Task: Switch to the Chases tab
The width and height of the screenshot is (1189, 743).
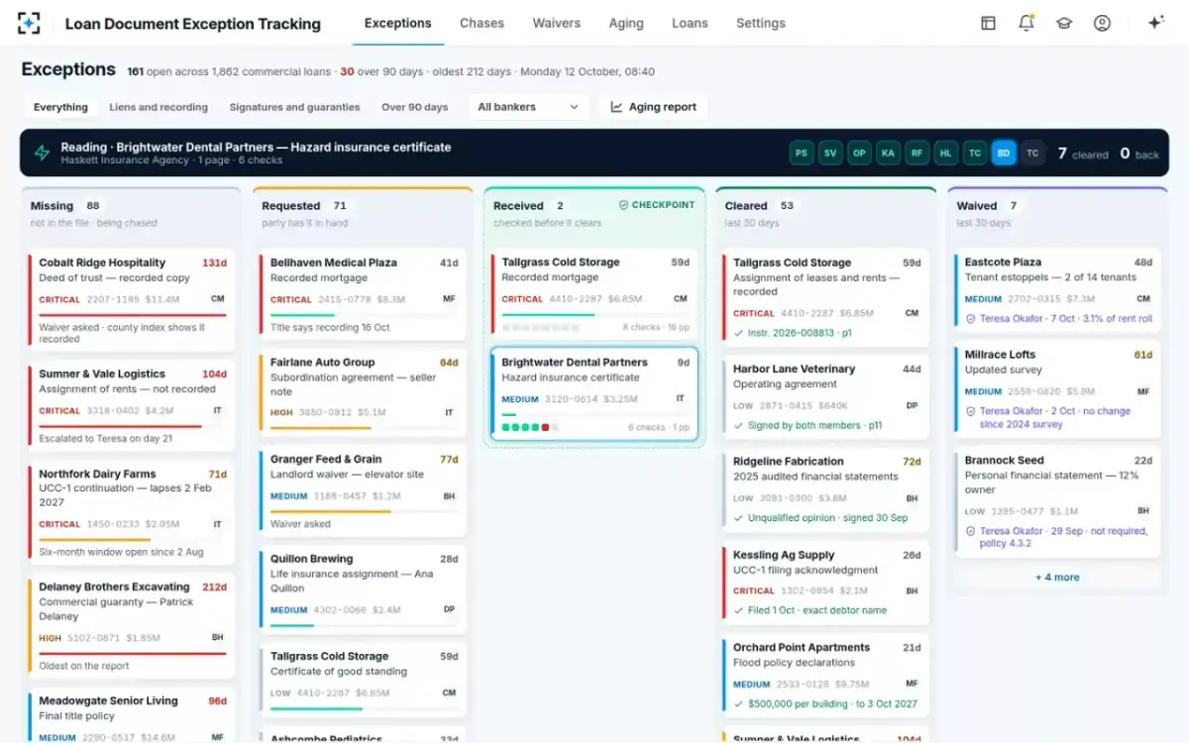Action: (x=482, y=23)
